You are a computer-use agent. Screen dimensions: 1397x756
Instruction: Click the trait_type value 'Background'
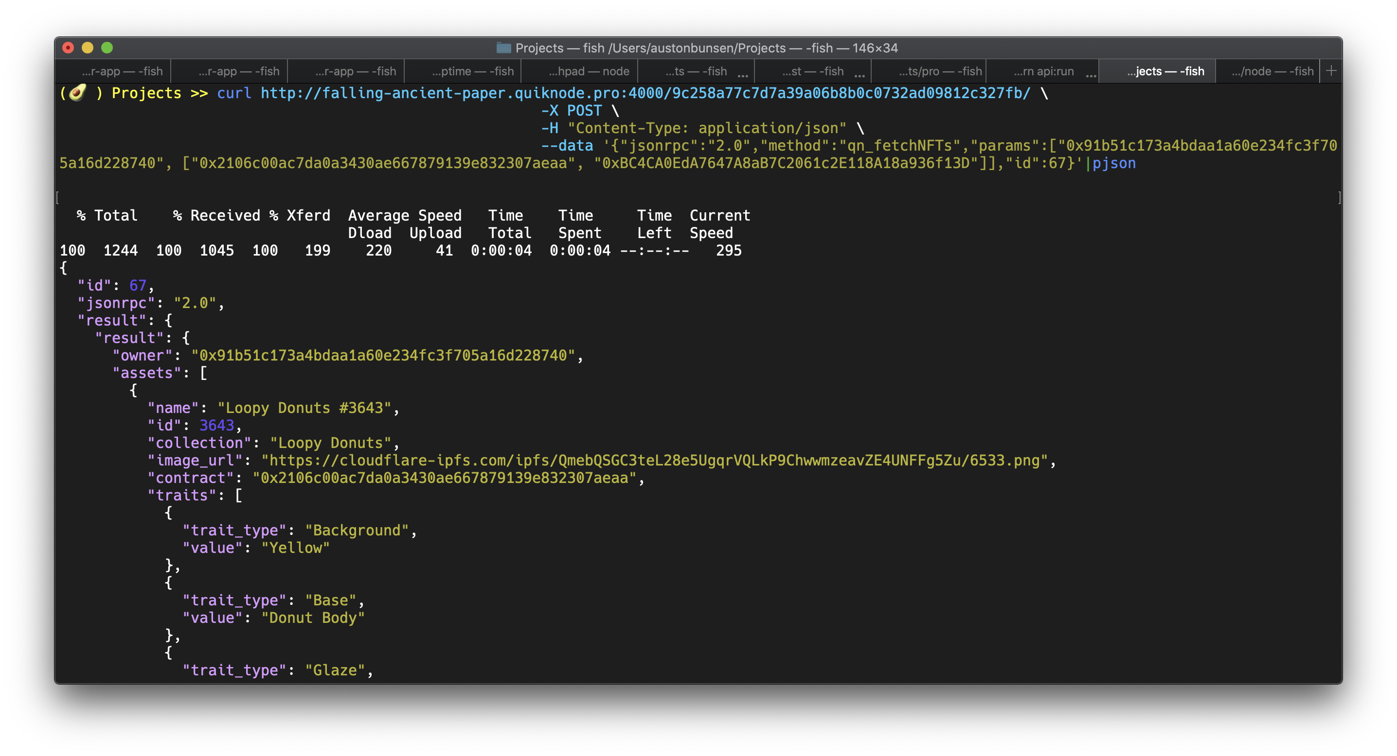click(x=356, y=530)
